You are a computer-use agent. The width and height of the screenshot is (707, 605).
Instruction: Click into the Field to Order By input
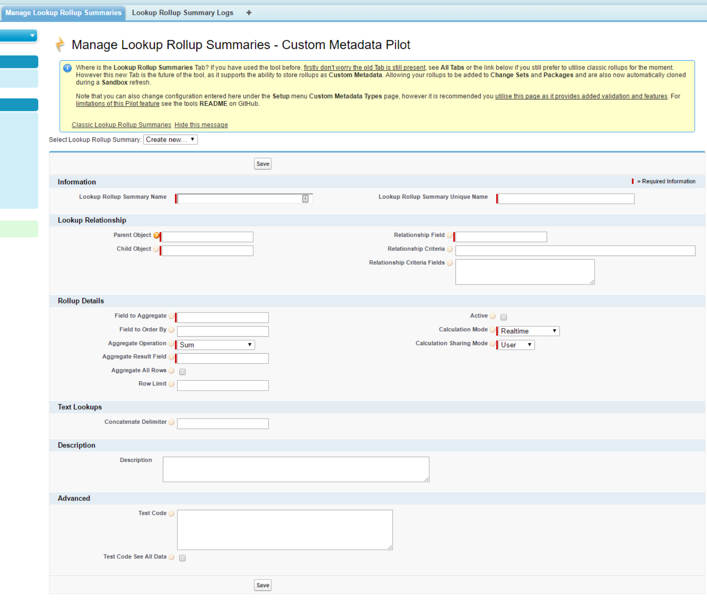click(x=223, y=331)
